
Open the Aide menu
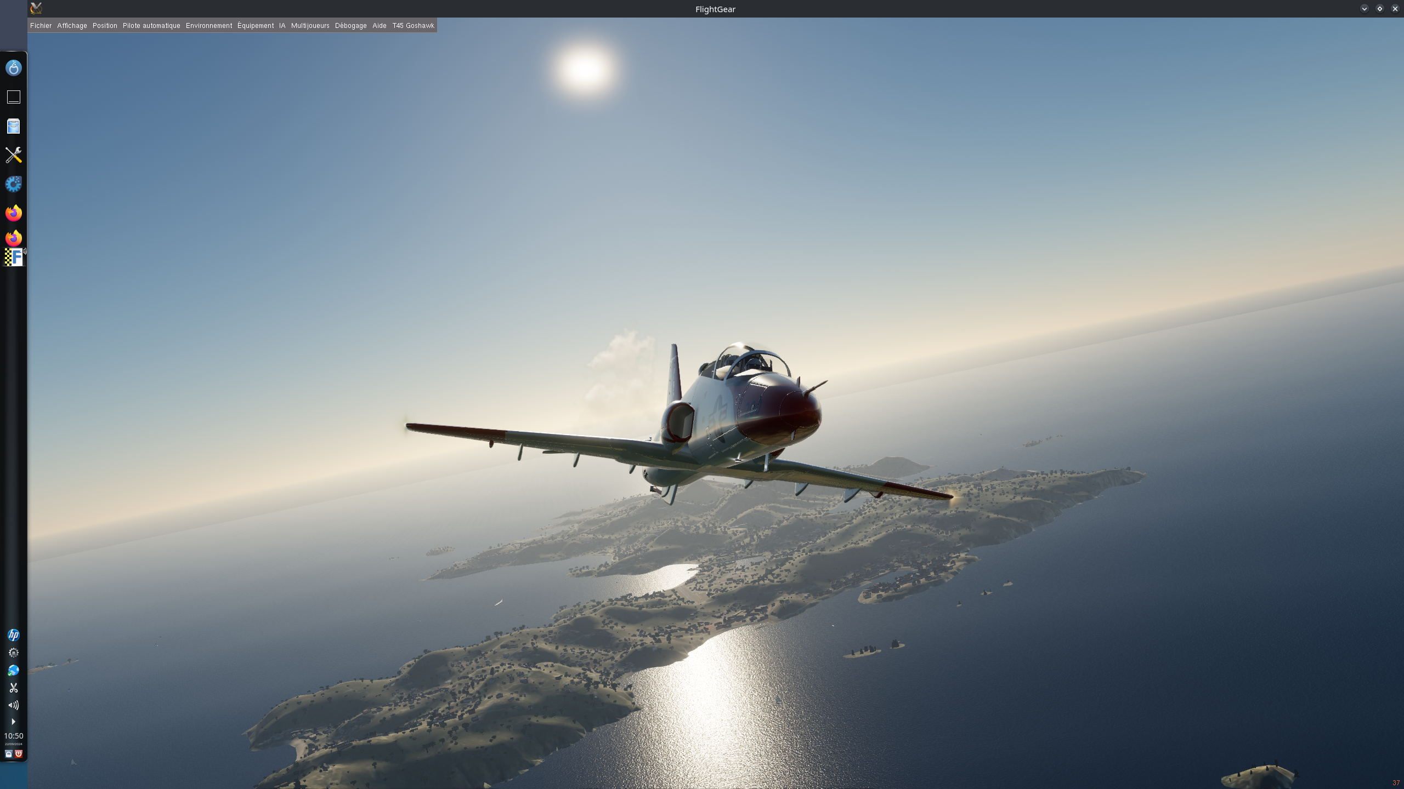379,26
